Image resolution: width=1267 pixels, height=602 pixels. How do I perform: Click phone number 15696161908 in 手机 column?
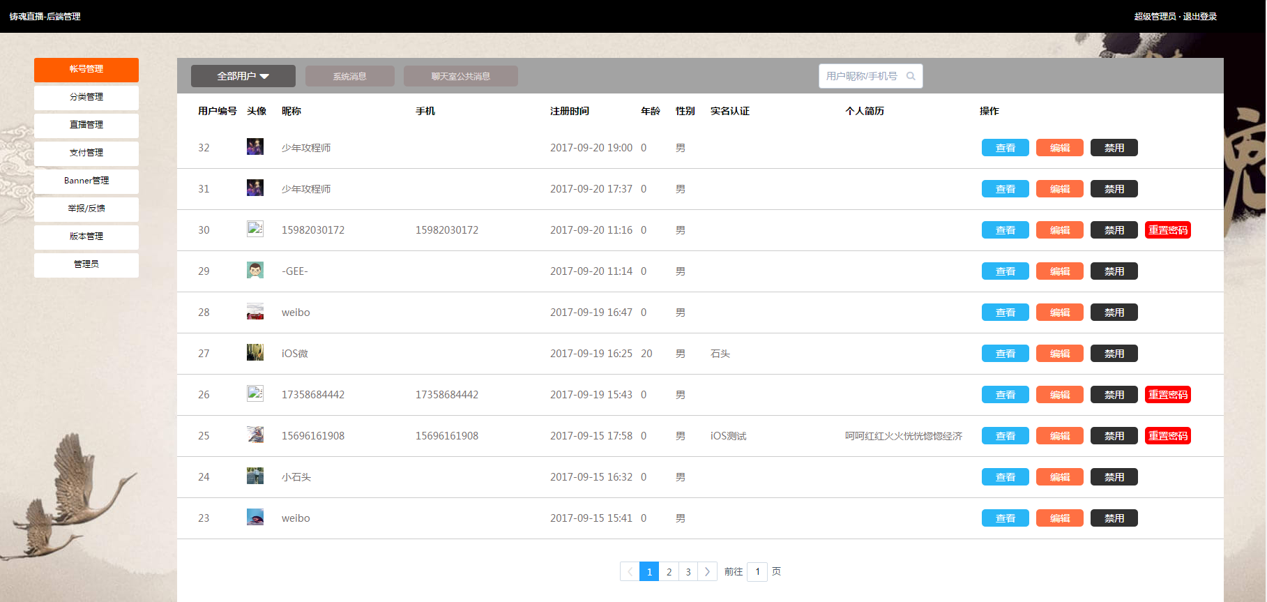click(x=447, y=436)
